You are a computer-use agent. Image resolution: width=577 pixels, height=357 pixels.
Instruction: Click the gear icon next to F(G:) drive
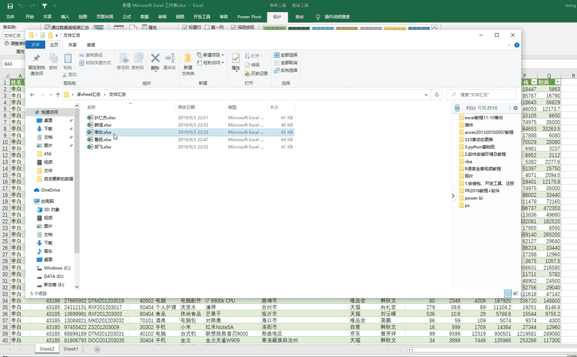pos(515,108)
